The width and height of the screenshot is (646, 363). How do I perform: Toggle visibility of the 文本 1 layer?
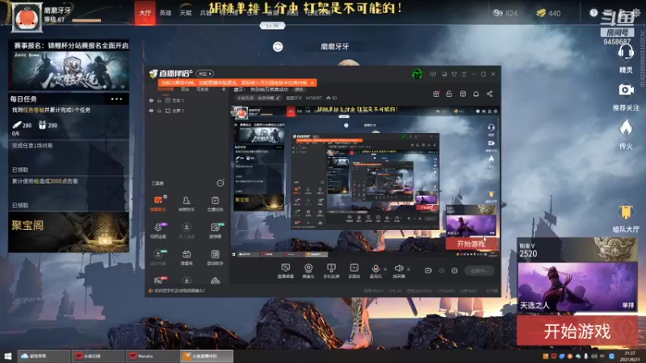(151, 100)
